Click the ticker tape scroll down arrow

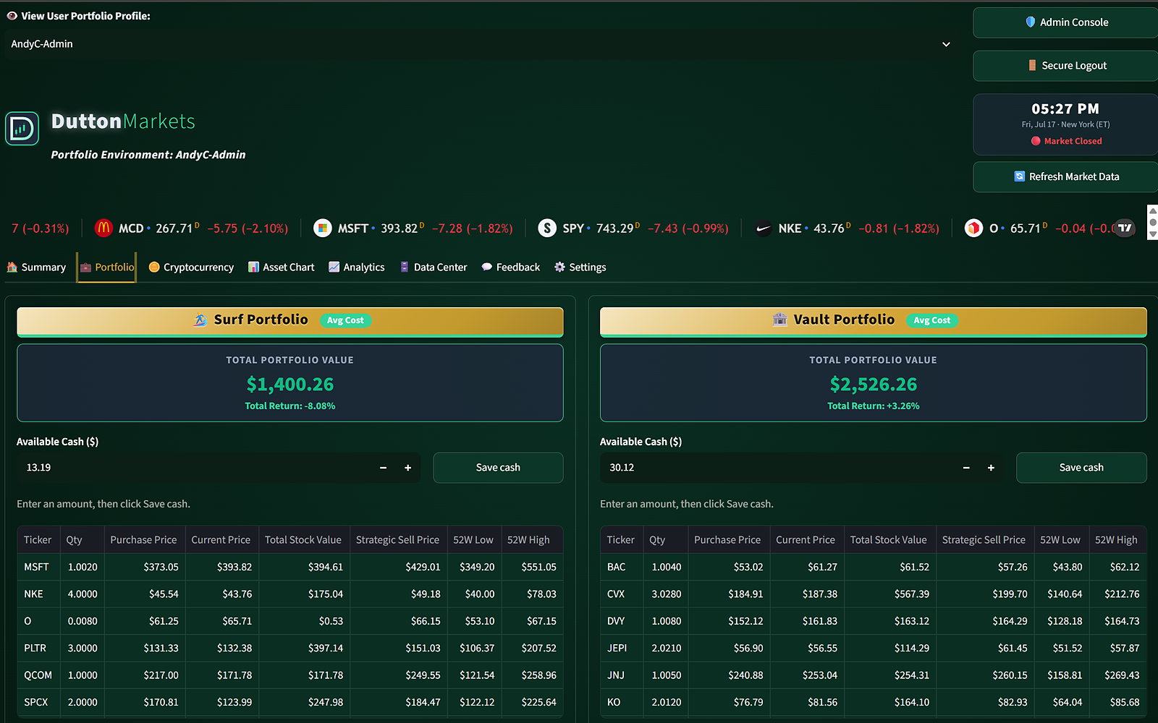coord(1153,235)
